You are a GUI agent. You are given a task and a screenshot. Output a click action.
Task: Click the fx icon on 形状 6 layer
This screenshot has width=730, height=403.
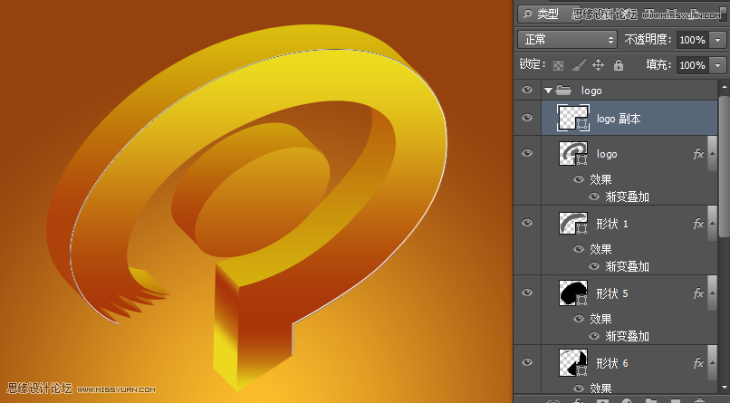click(698, 363)
